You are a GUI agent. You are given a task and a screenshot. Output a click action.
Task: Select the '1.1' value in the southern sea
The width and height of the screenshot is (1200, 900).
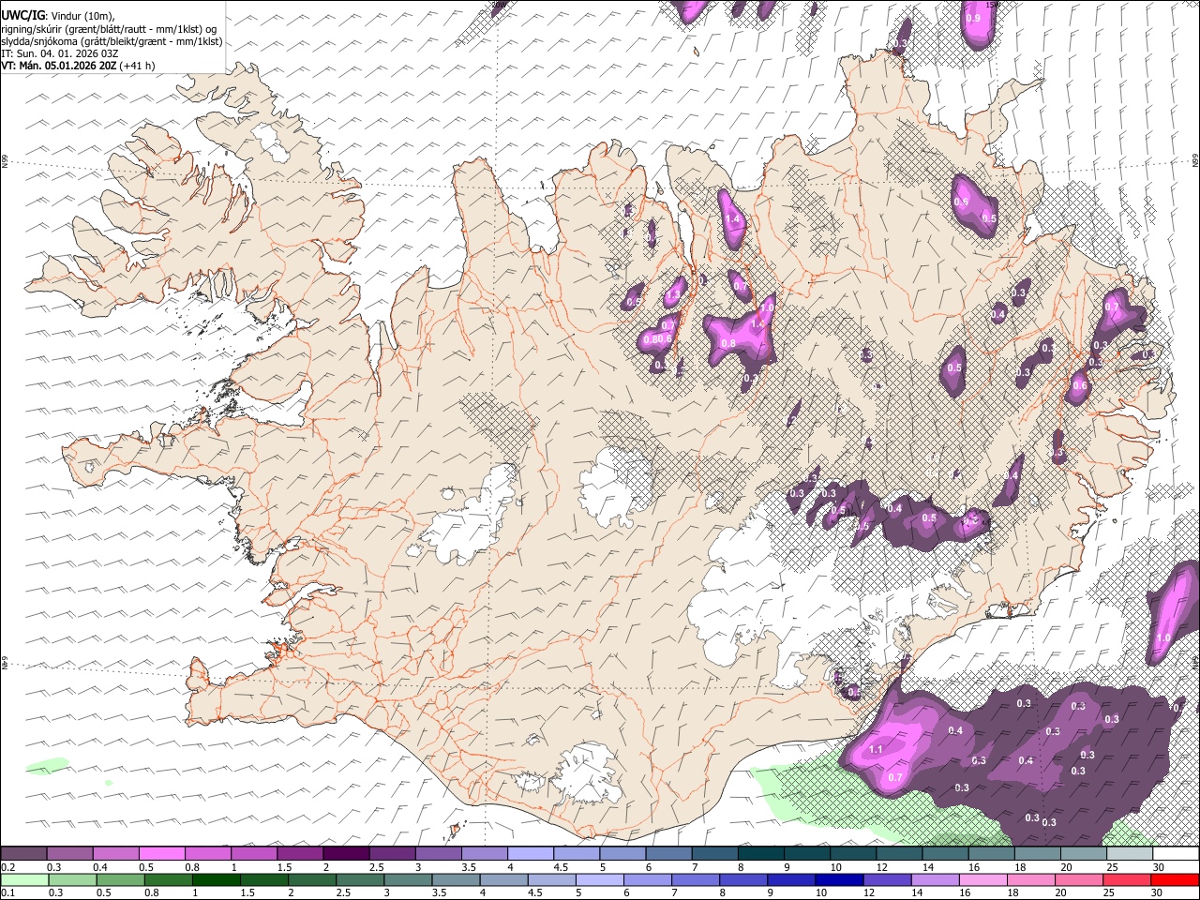[877, 749]
